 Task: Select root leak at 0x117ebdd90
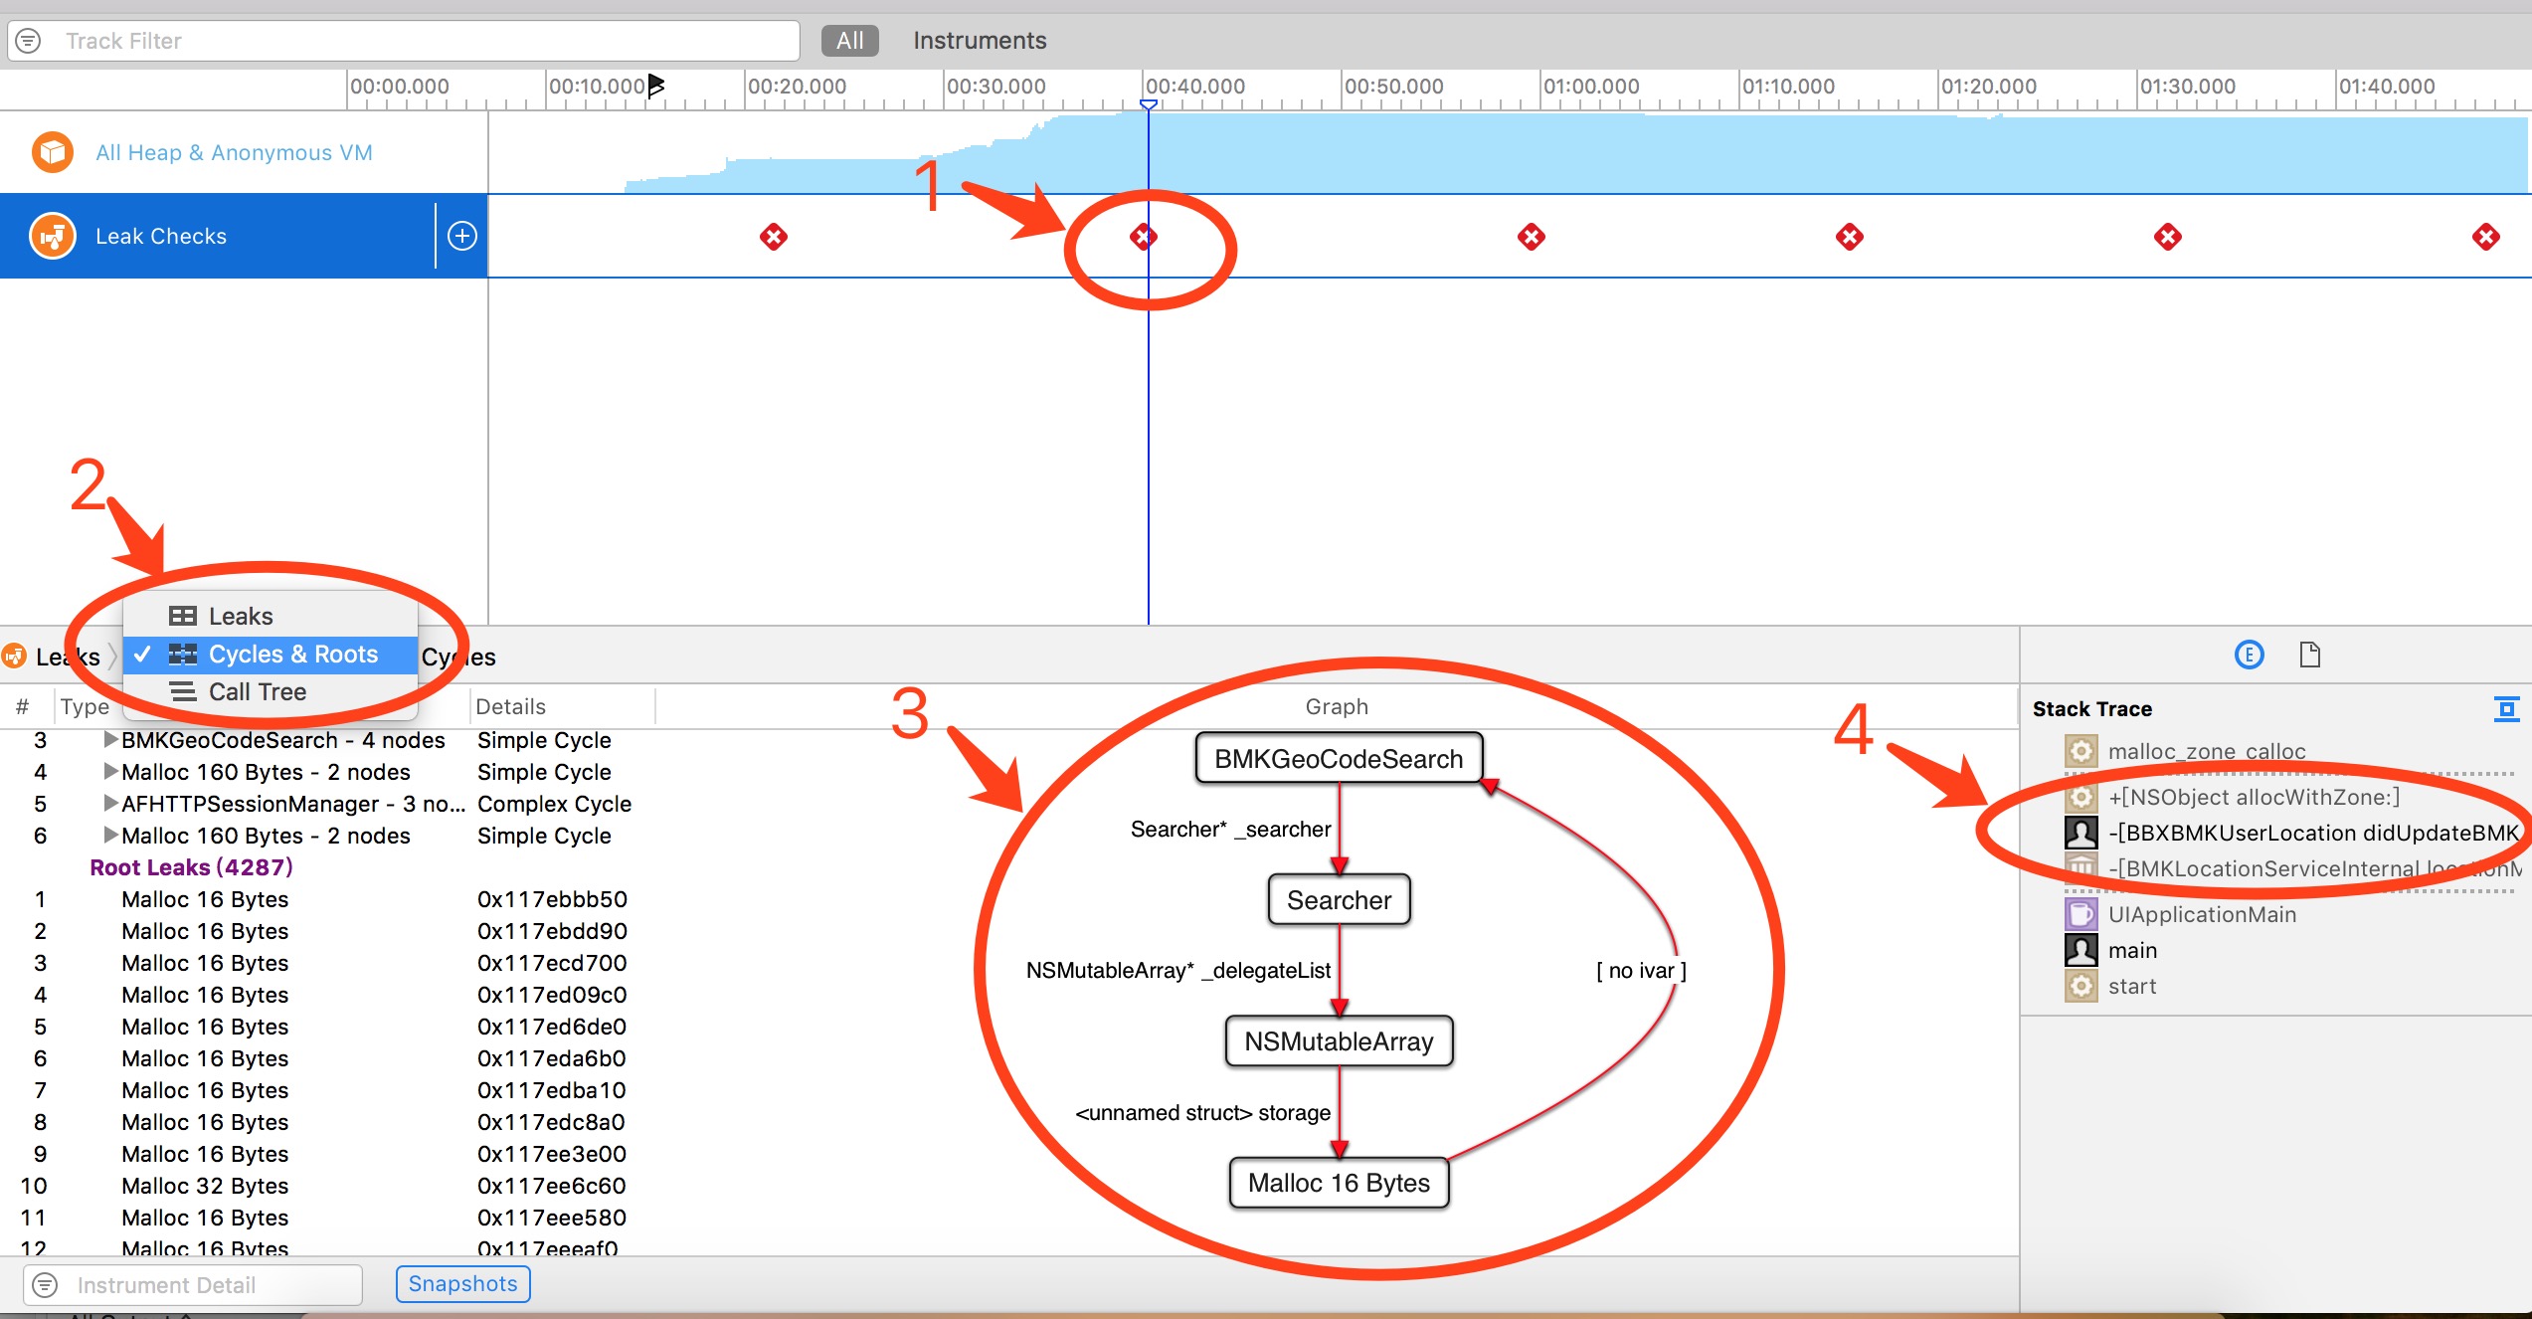(x=552, y=931)
